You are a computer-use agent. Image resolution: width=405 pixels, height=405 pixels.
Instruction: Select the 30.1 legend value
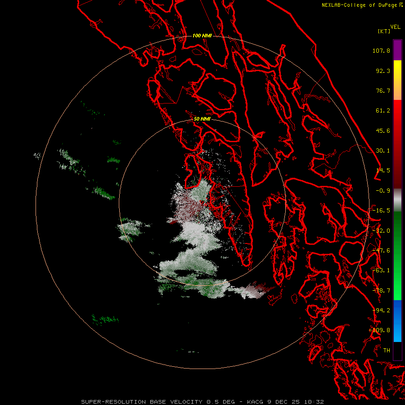coord(383,151)
